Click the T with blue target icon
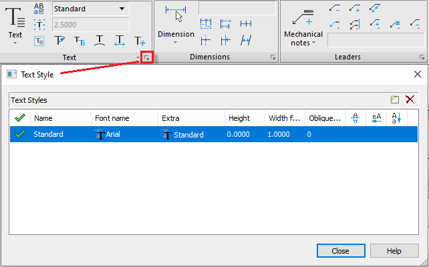 pos(140,41)
